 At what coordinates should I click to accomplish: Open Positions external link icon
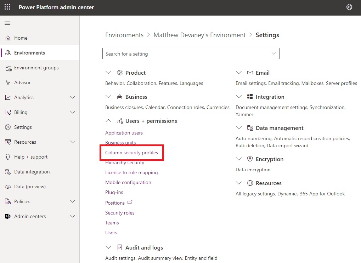(130, 202)
